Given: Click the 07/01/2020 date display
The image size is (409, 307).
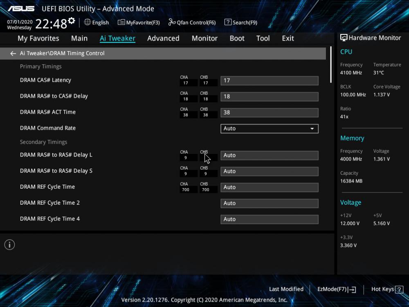Looking at the screenshot, I should point(20,22).
